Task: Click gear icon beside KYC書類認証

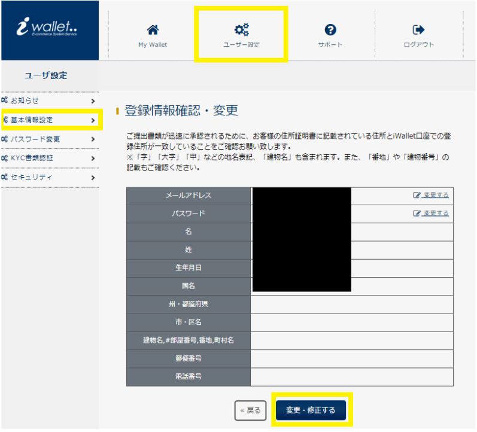Action: (x=5, y=158)
